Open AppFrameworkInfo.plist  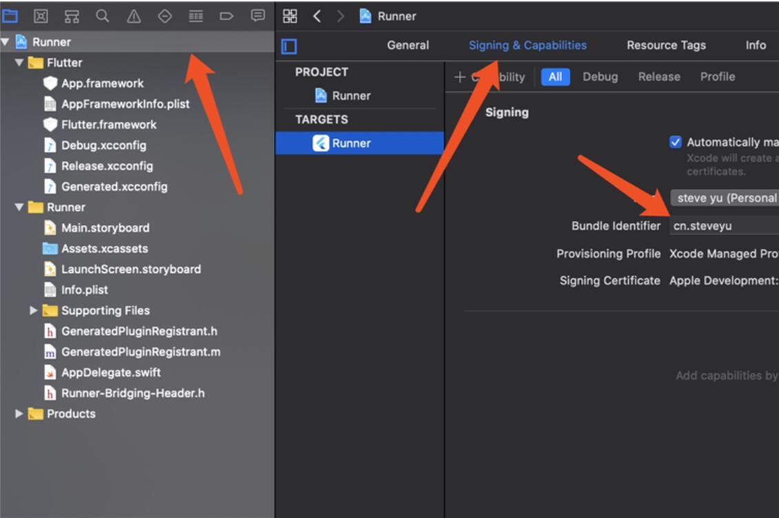point(125,104)
